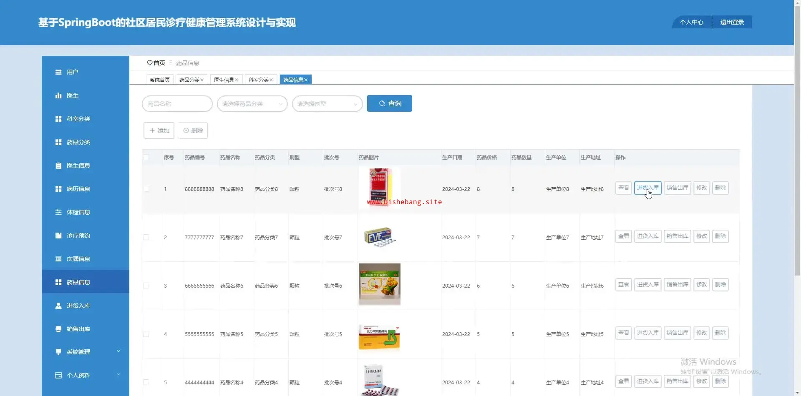Screen dimensions: 801x396
Task: Click 销售出库 button for row 2
Action: click(677, 236)
